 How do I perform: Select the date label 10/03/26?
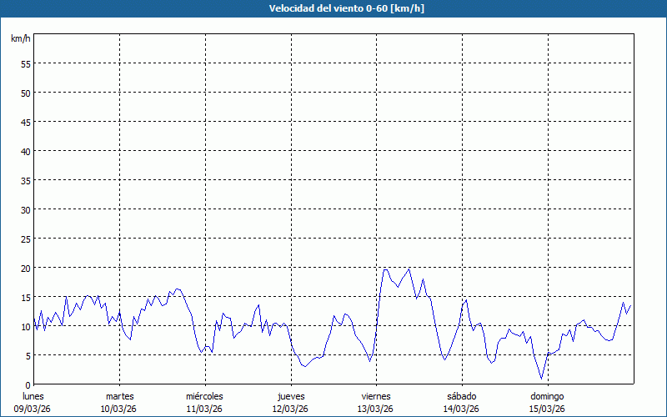[119, 409]
